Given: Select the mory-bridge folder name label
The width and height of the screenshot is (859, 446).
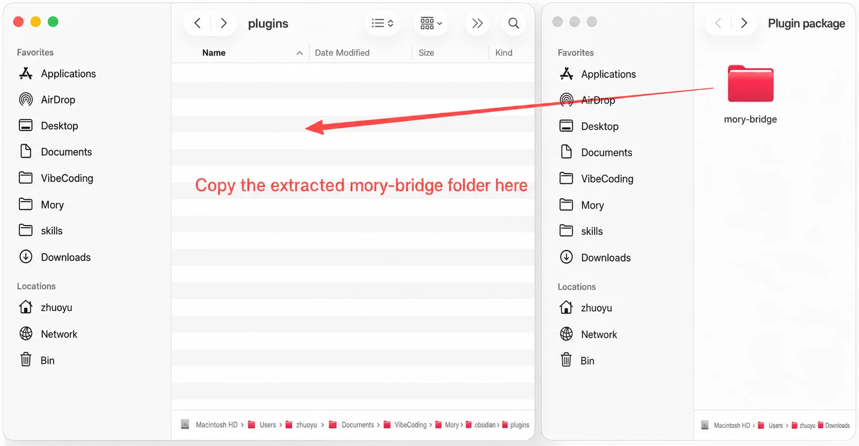Looking at the screenshot, I should tap(750, 119).
